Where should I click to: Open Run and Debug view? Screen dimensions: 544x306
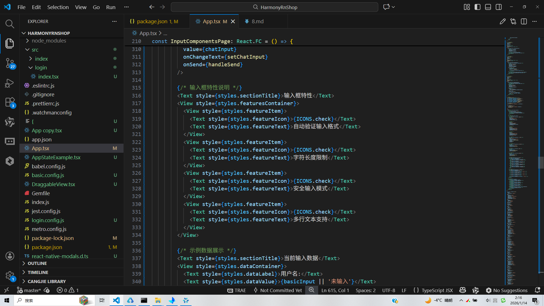pos(10,83)
